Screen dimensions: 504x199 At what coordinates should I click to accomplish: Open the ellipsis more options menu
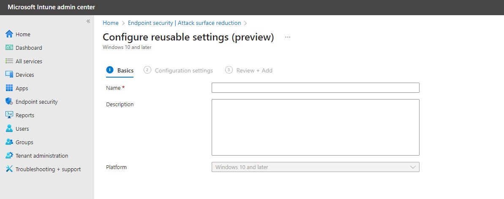pyautogui.click(x=288, y=37)
